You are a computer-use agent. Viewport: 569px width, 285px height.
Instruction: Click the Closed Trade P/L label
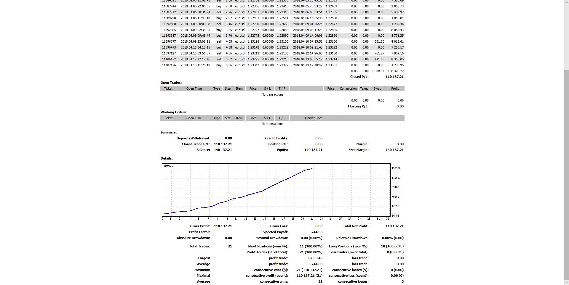[x=196, y=144]
